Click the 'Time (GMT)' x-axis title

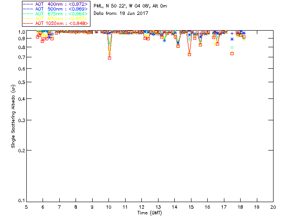[x=149, y=213]
